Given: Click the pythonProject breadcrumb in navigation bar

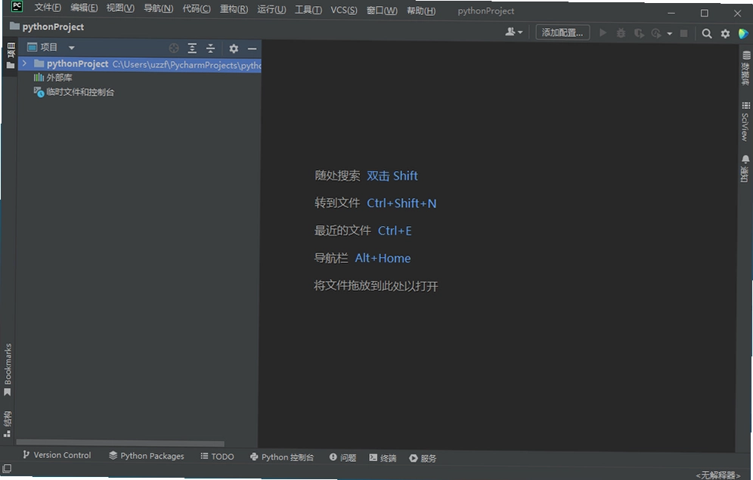Looking at the screenshot, I should [x=47, y=27].
